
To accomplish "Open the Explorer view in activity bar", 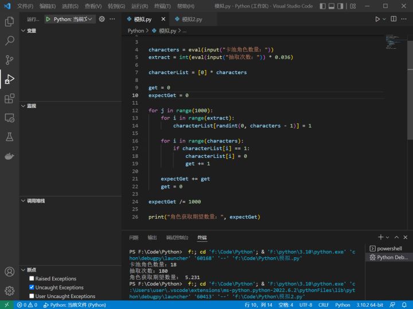I will pos(10,21).
